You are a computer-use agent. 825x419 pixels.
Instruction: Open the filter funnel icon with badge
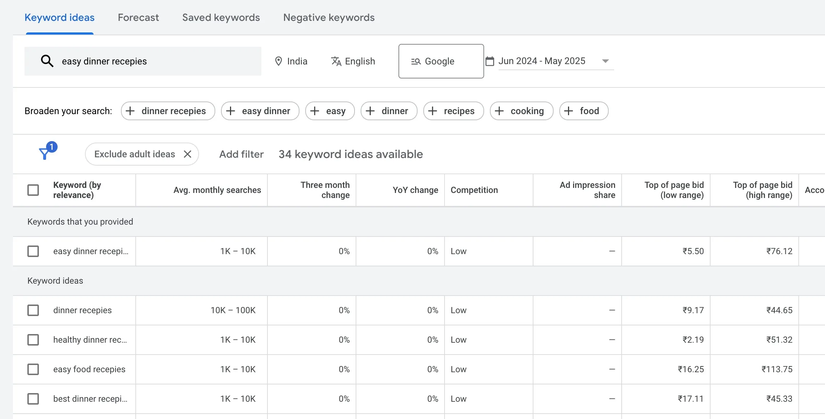tap(45, 153)
